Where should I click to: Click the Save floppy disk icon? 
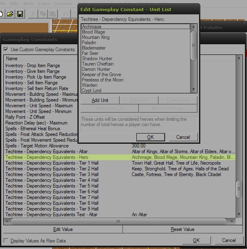pyautogui.click(x=20, y=14)
